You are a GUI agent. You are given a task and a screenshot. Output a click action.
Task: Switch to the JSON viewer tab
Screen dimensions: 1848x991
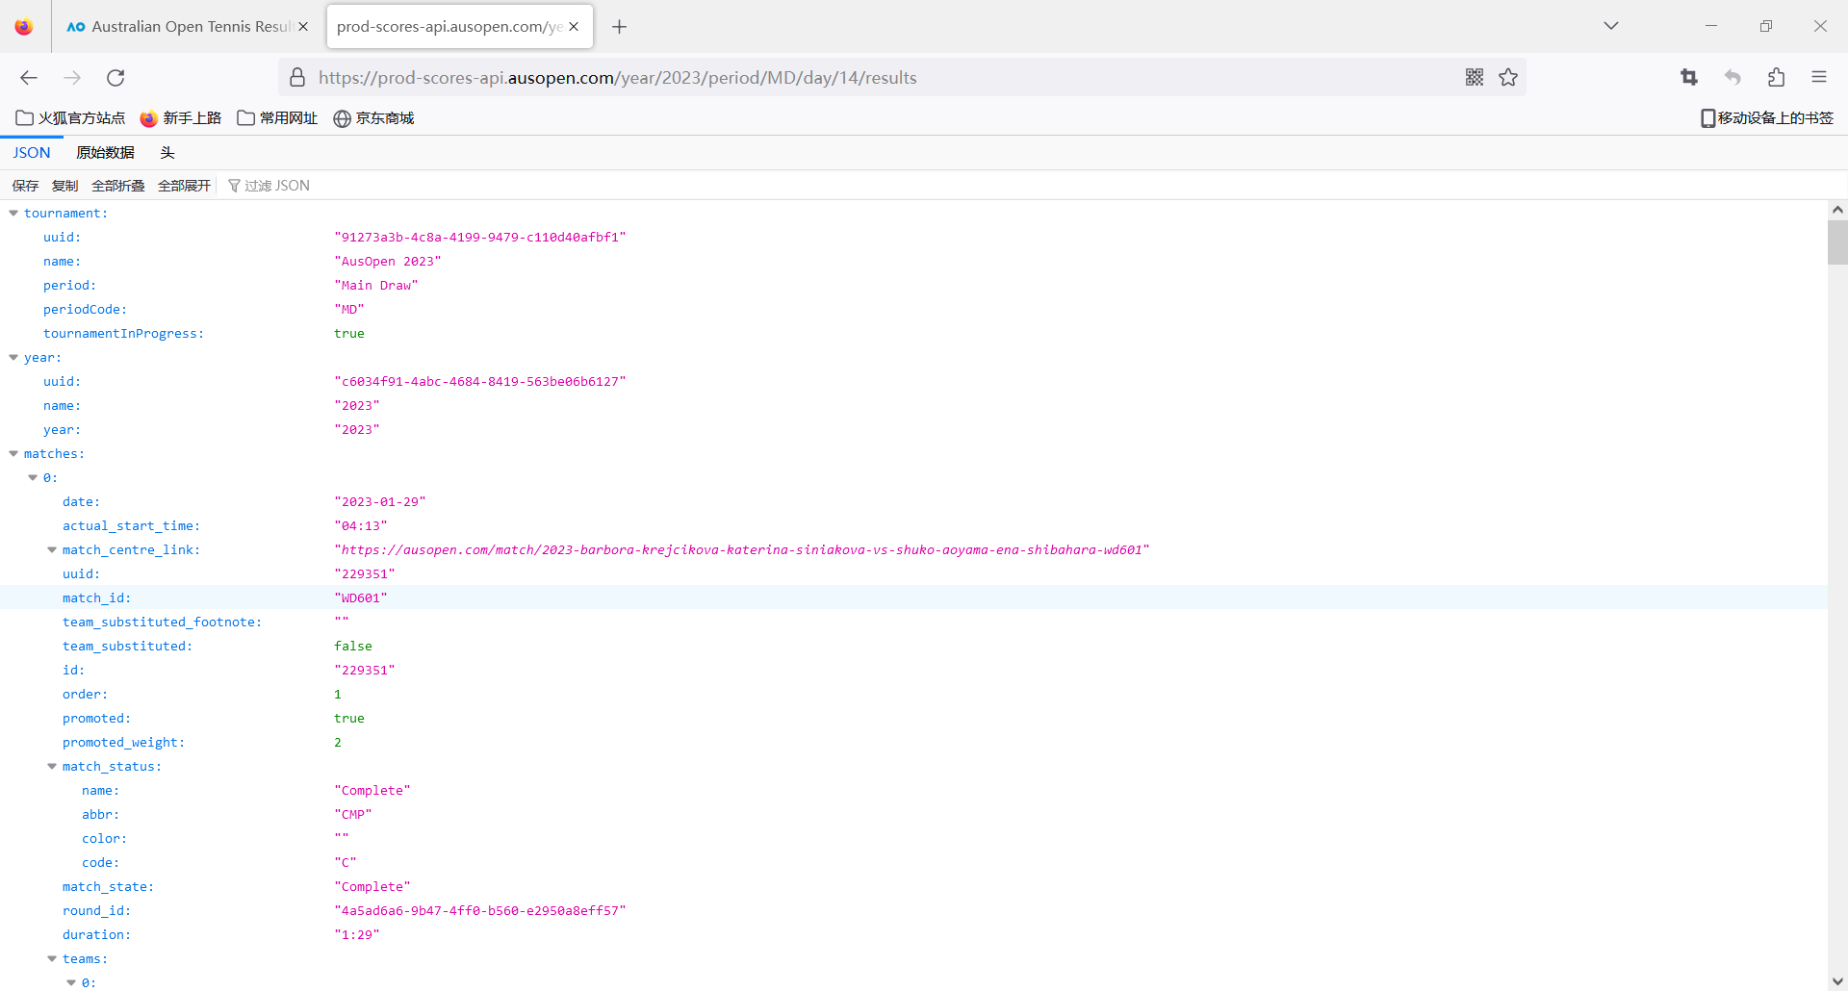[32, 153]
